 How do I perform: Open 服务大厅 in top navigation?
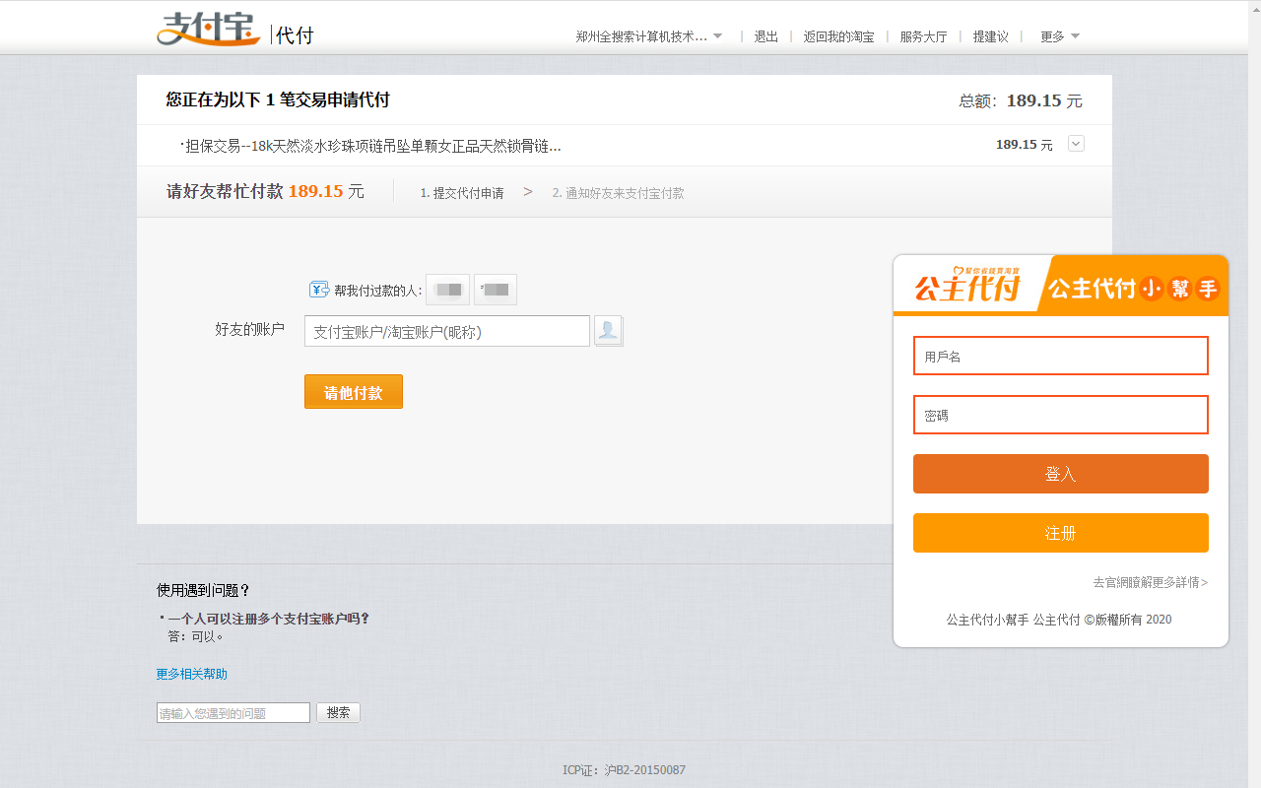tap(923, 36)
